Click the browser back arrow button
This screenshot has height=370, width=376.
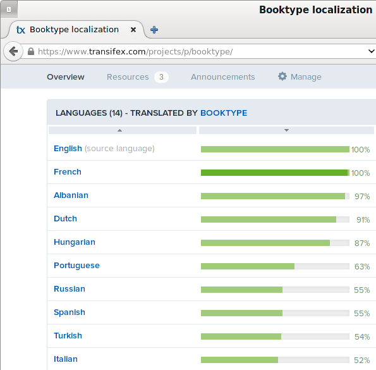click(13, 51)
